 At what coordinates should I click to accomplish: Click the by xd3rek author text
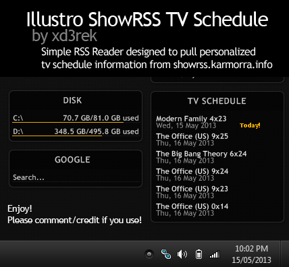click(64, 36)
